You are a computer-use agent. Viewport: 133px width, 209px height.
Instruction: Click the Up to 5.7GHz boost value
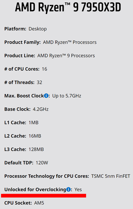tap(67, 96)
